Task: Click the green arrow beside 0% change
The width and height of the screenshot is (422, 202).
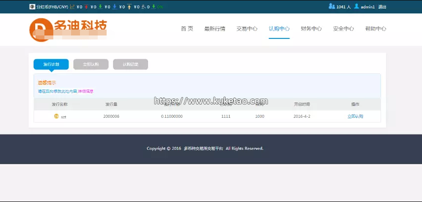Action: point(153,7)
